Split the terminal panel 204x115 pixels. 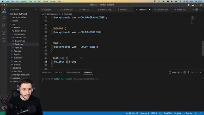[185, 73]
